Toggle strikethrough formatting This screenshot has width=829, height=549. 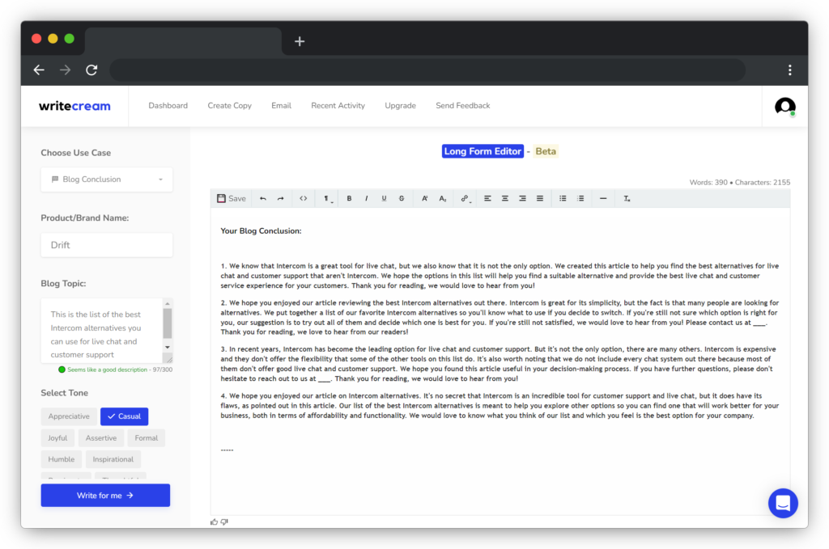point(402,198)
